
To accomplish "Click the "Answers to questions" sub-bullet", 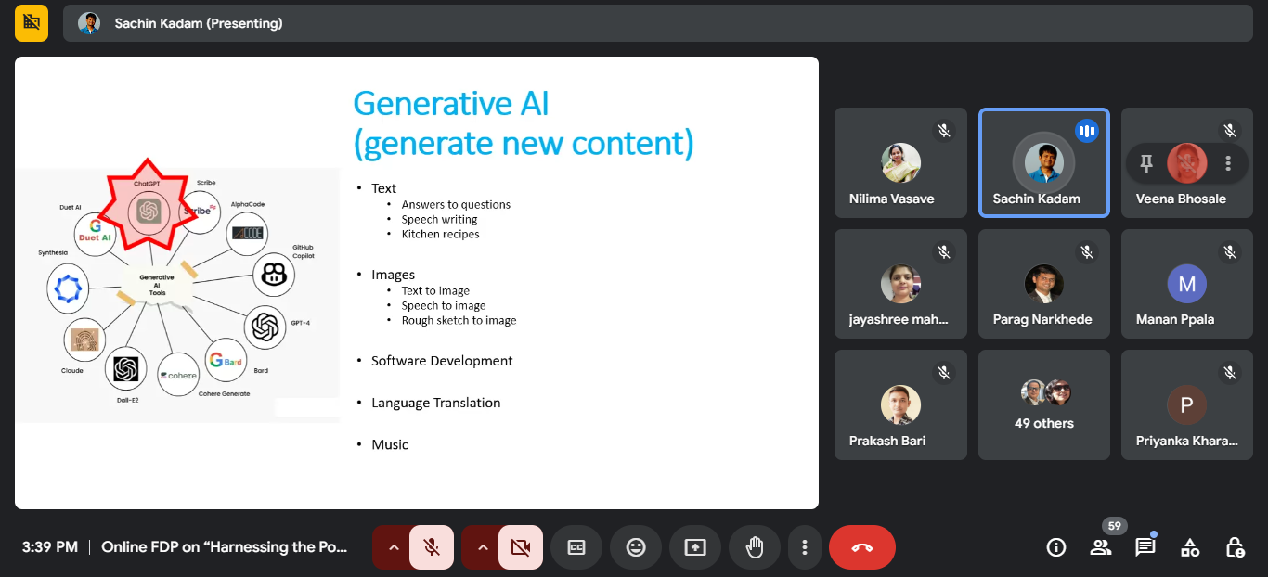I will 456,204.
